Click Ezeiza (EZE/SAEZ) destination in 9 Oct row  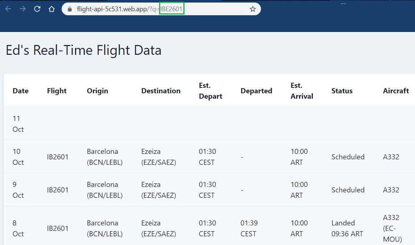click(x=159, y=190)
